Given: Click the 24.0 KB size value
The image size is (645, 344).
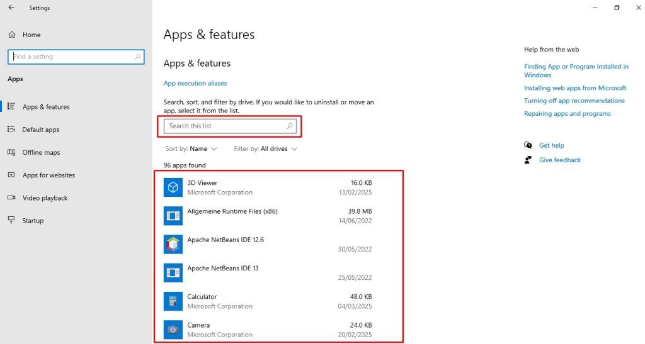Looking at the screenshot, I should pos(361,325).
